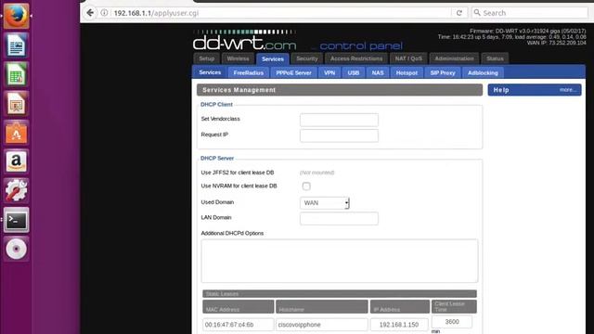Show site info icon in the address bar

(x=104, y=13)
